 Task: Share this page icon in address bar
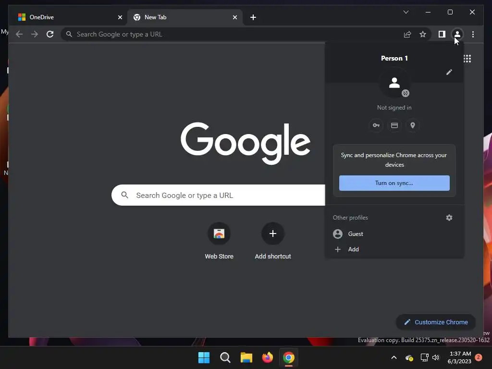tap(407, 34)
